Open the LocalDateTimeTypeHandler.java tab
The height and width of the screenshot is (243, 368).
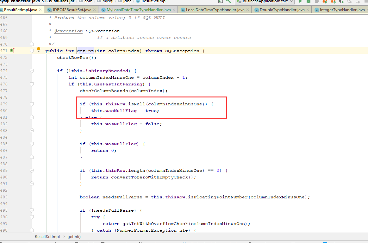(215, 10)
